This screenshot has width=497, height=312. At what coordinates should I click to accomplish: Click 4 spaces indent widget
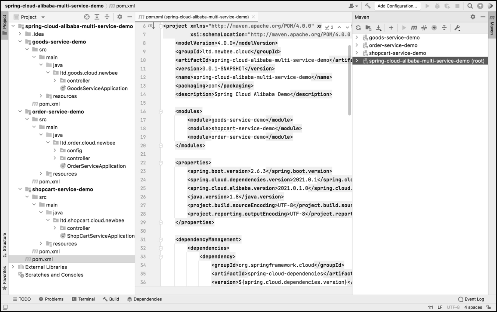coord(473,307)
